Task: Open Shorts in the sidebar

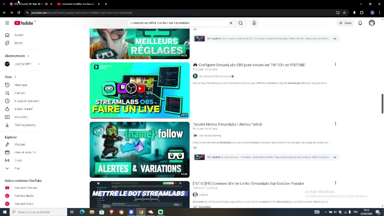Action: [23, 43]
